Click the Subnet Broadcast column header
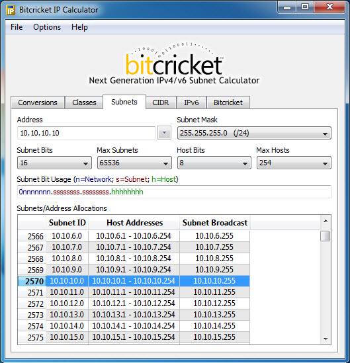This screenshot has width=350, height=363. point(215,223)
